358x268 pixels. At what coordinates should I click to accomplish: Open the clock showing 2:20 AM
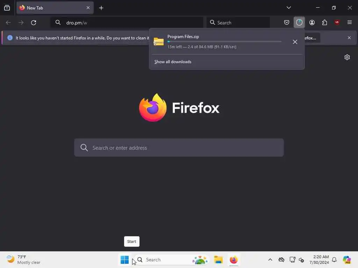(319, 260)
